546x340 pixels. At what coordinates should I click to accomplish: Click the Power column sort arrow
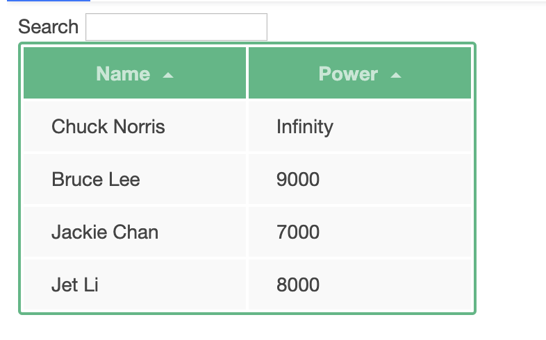(396, 75)
